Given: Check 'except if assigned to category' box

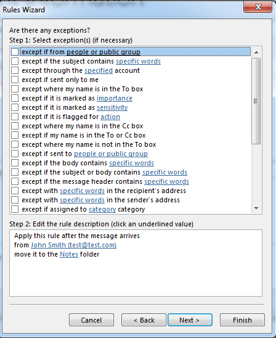Looking at the screenshot, I should 15,209.
